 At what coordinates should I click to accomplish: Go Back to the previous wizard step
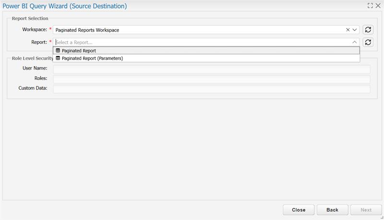point(332,210)
